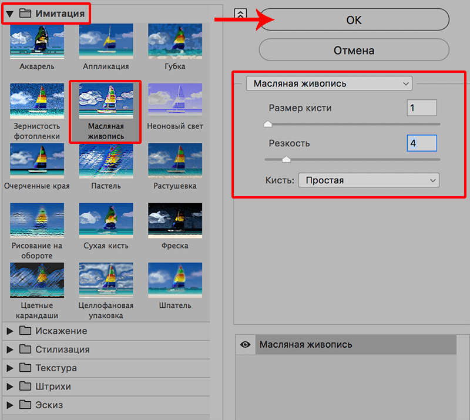Pick the Пастель filter thumbnail

point(106,161)
